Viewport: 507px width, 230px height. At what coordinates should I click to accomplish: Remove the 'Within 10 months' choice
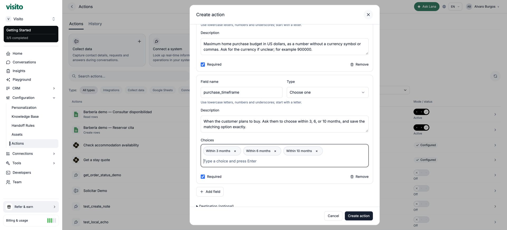pos(317,151)
